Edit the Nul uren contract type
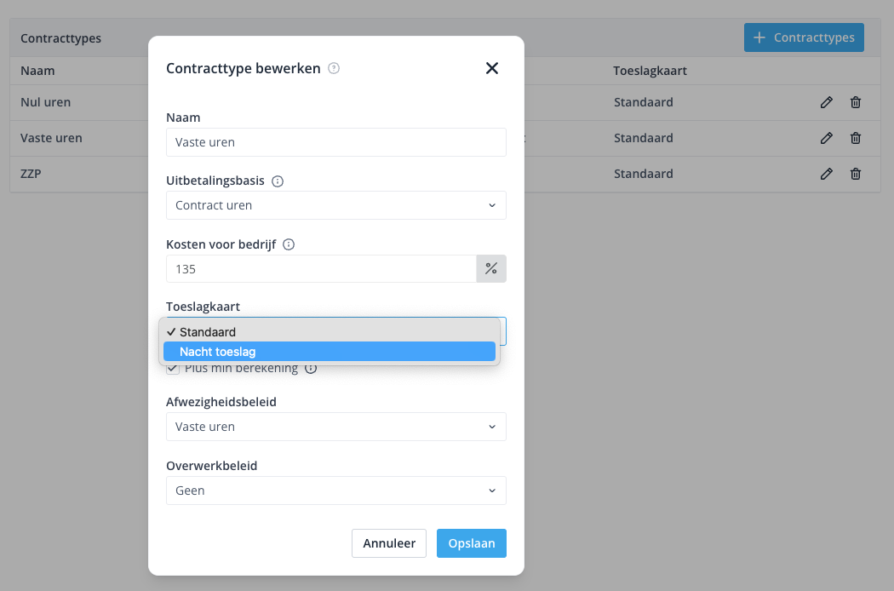This screenshot has height=591, width=894. tap(826, 102)
